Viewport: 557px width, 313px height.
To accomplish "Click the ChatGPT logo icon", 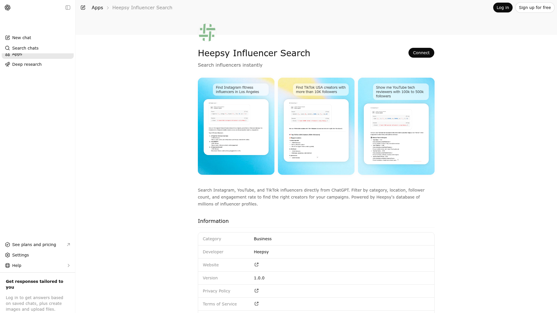I will pos(8,8).
